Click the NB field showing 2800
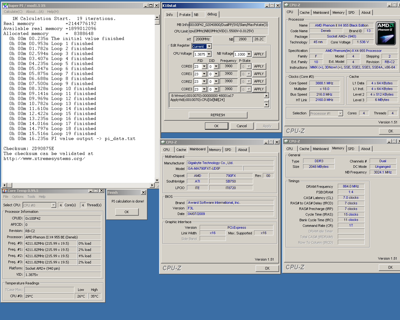400x320 pixels. (243, 39)
